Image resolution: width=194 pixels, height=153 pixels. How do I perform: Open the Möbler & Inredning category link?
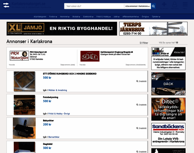pyautogui.click(x=58, y=90)
